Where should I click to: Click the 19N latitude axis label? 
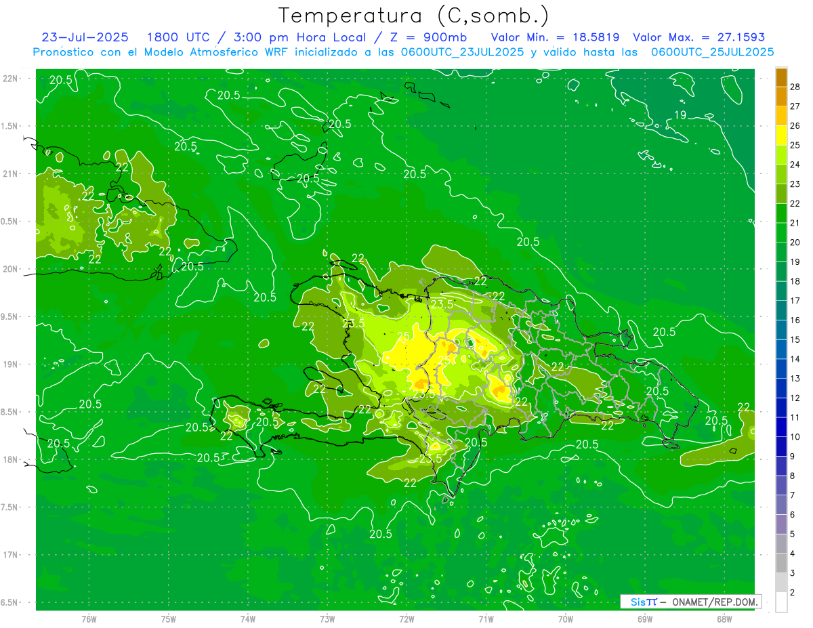10,364
